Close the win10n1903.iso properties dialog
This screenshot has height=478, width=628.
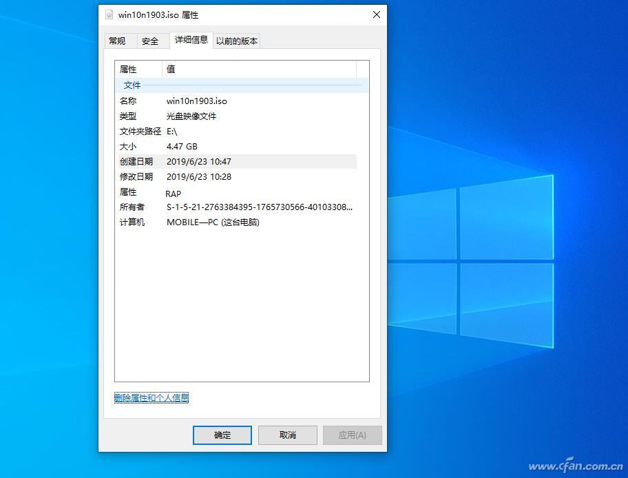tap(377, 14)
